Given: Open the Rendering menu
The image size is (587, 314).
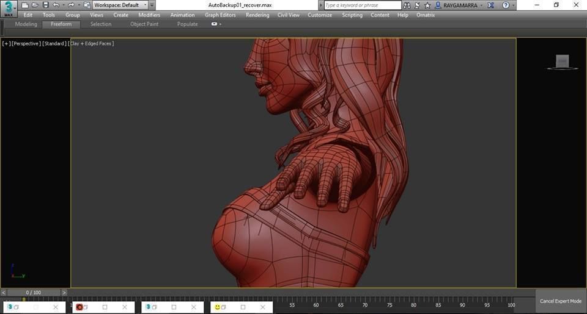Looking at the screenshot, I should coord(257,15).
